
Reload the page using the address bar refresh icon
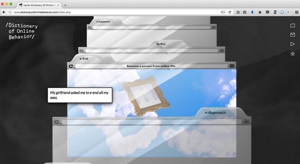(x=230, y=12)
